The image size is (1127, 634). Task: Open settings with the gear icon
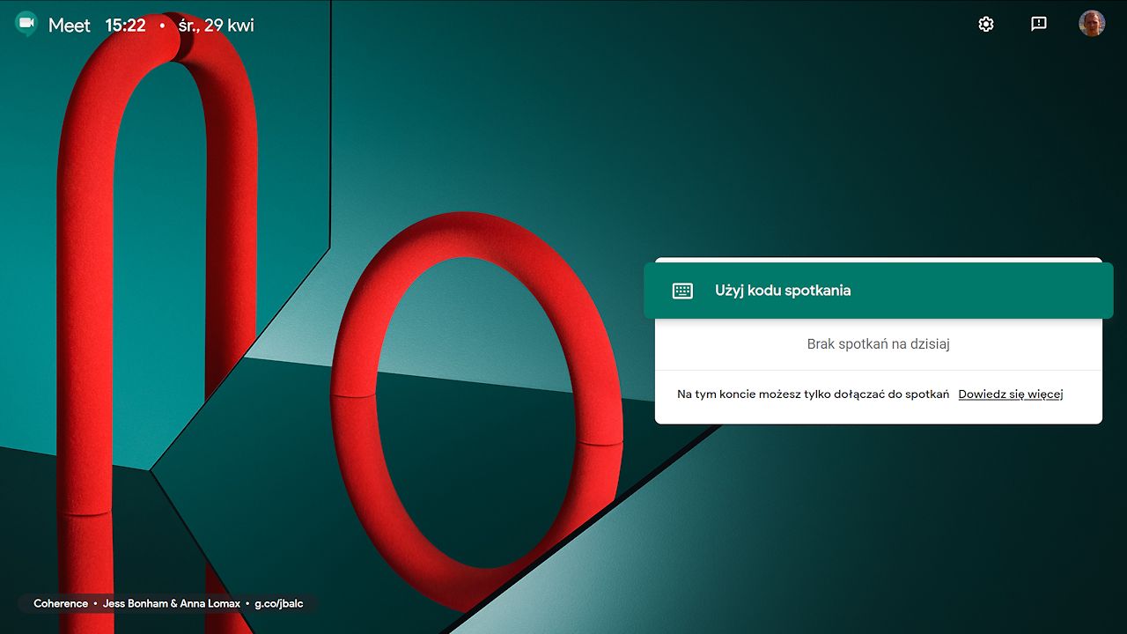(x=986, y=24)
